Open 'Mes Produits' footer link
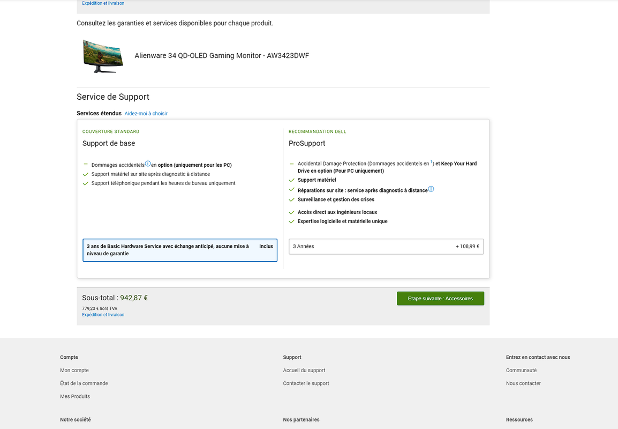Viewport: 618px width, 429px height. [75, 396]
